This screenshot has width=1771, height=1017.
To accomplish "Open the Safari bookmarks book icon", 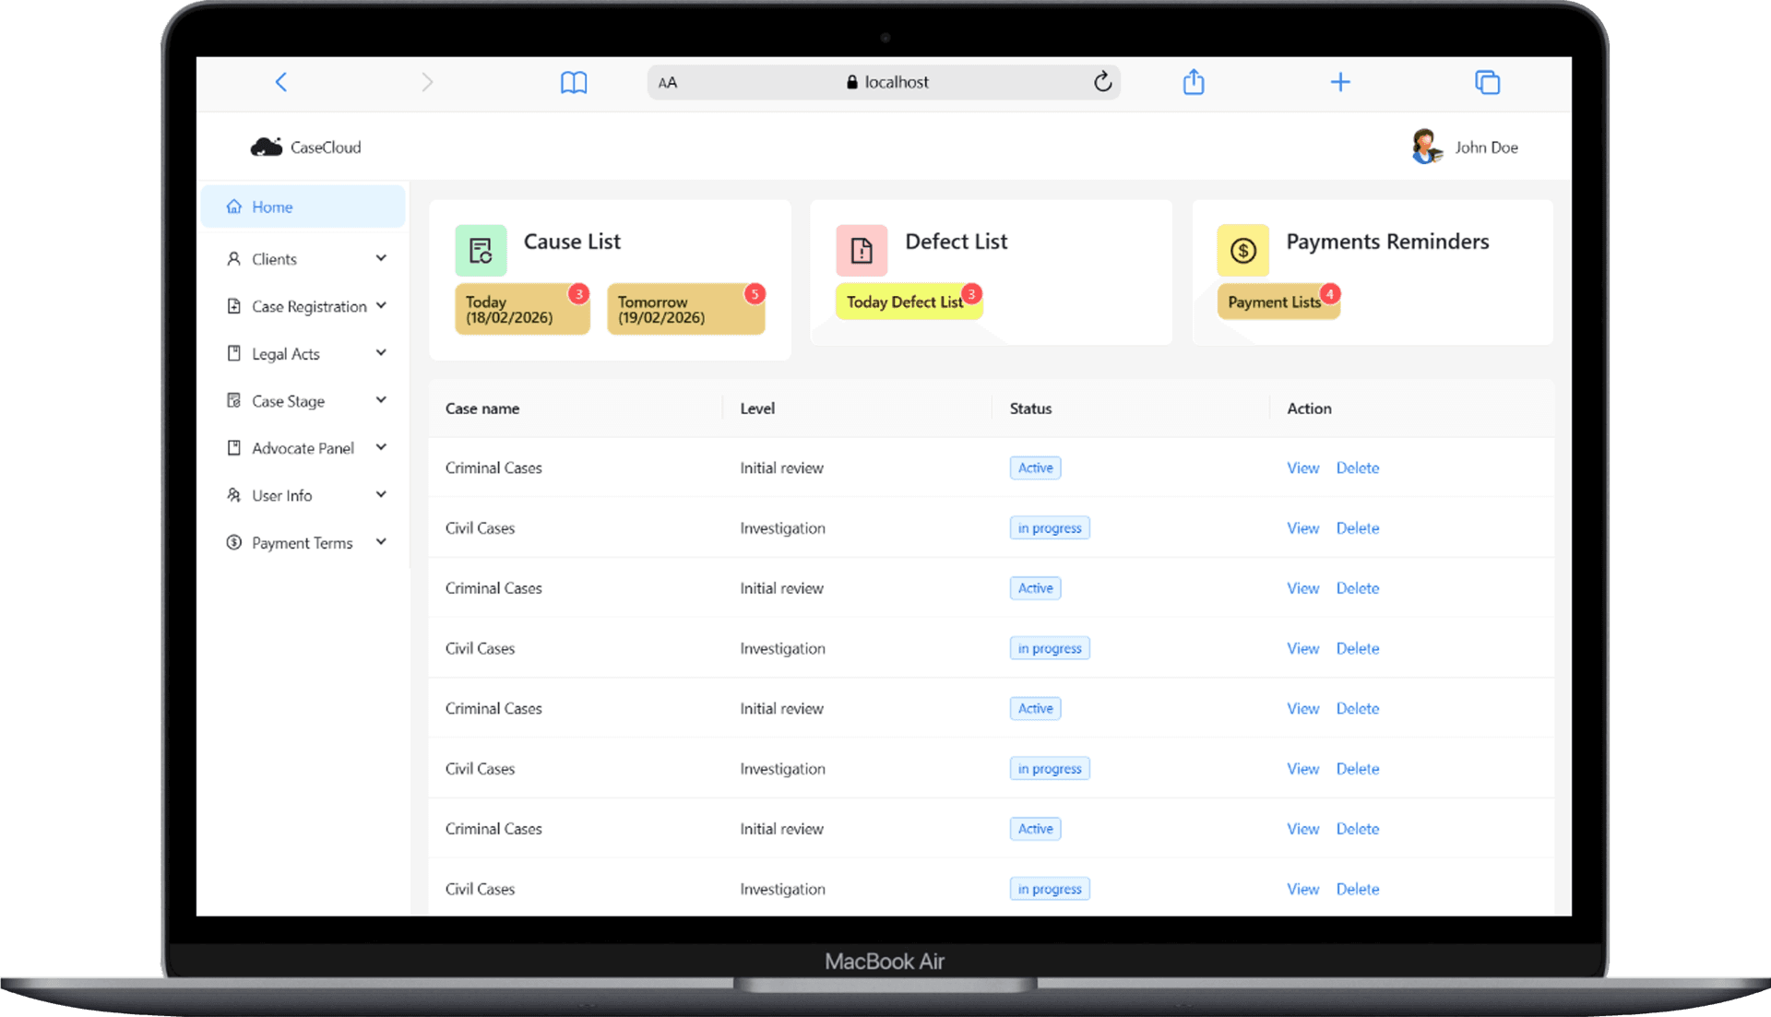I will click(x=573, y=82).
